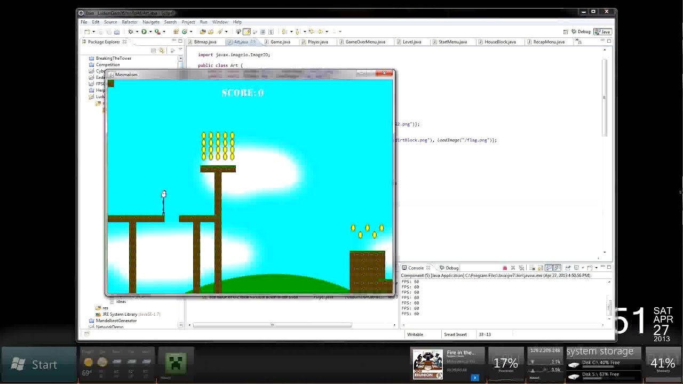Terminate the running app via red square
The height and width of the screenshot is (384, 683).
pos(505,268)
